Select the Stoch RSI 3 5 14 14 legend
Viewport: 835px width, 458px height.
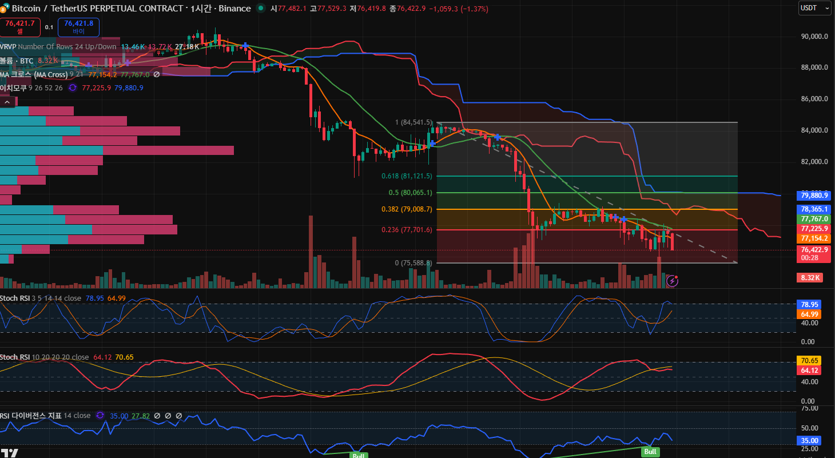point(15,298)
